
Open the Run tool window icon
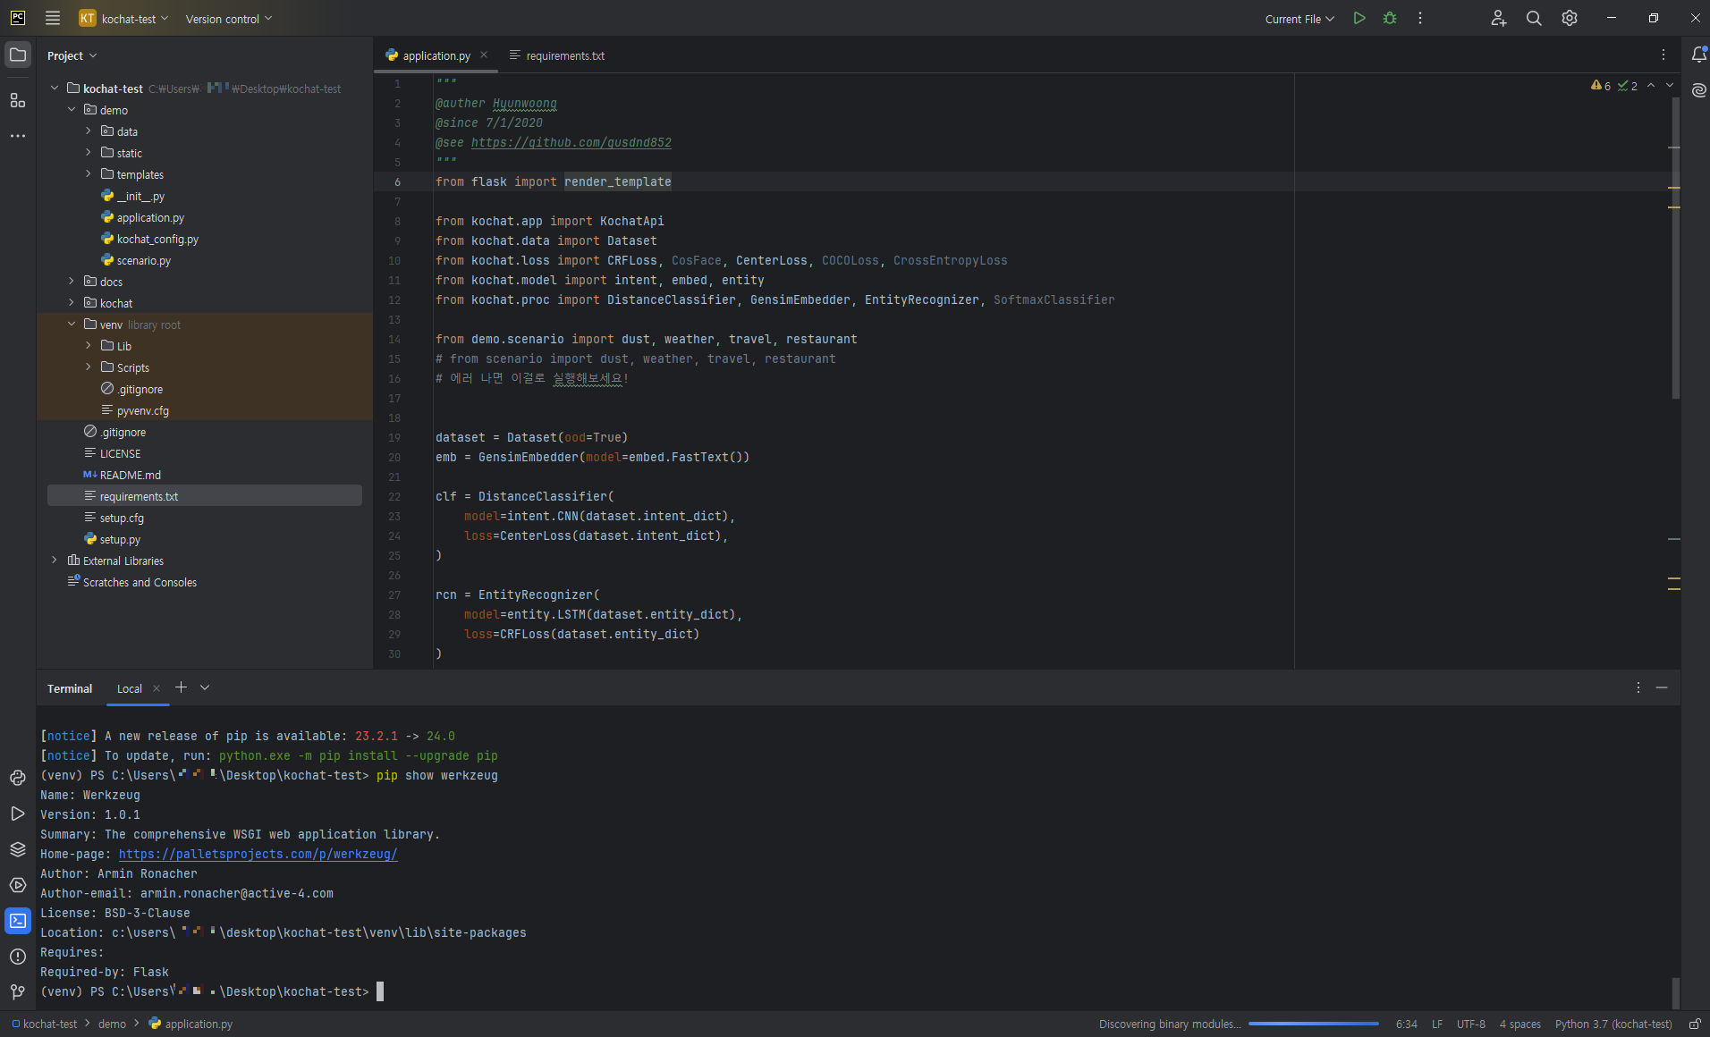point(18,814)
